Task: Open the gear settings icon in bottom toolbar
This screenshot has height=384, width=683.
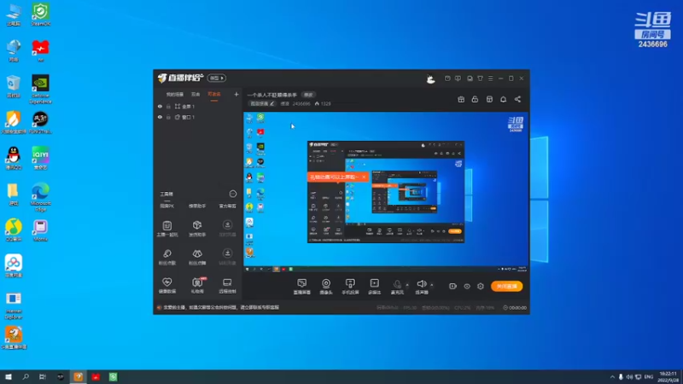Action: tap(481, 286)
